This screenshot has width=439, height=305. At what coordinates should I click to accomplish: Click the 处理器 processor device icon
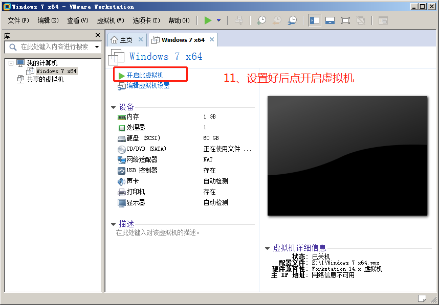pyautogui.click(x=121, y=128)
